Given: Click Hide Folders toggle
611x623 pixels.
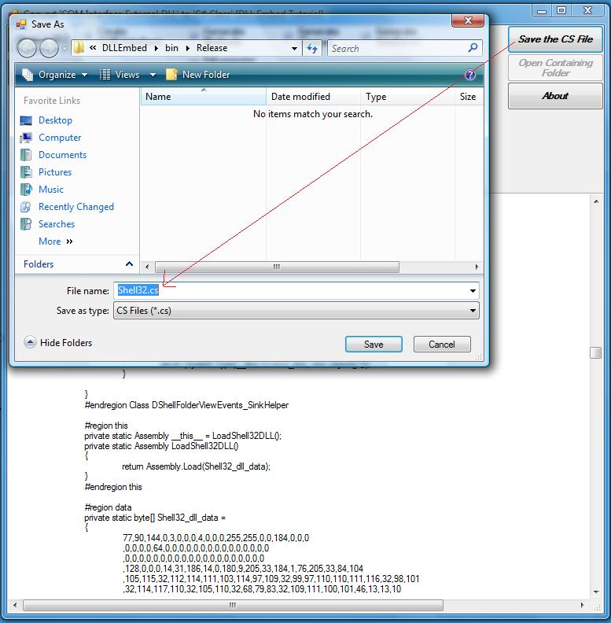Looking at the screenshot, I should coord(58,342).
